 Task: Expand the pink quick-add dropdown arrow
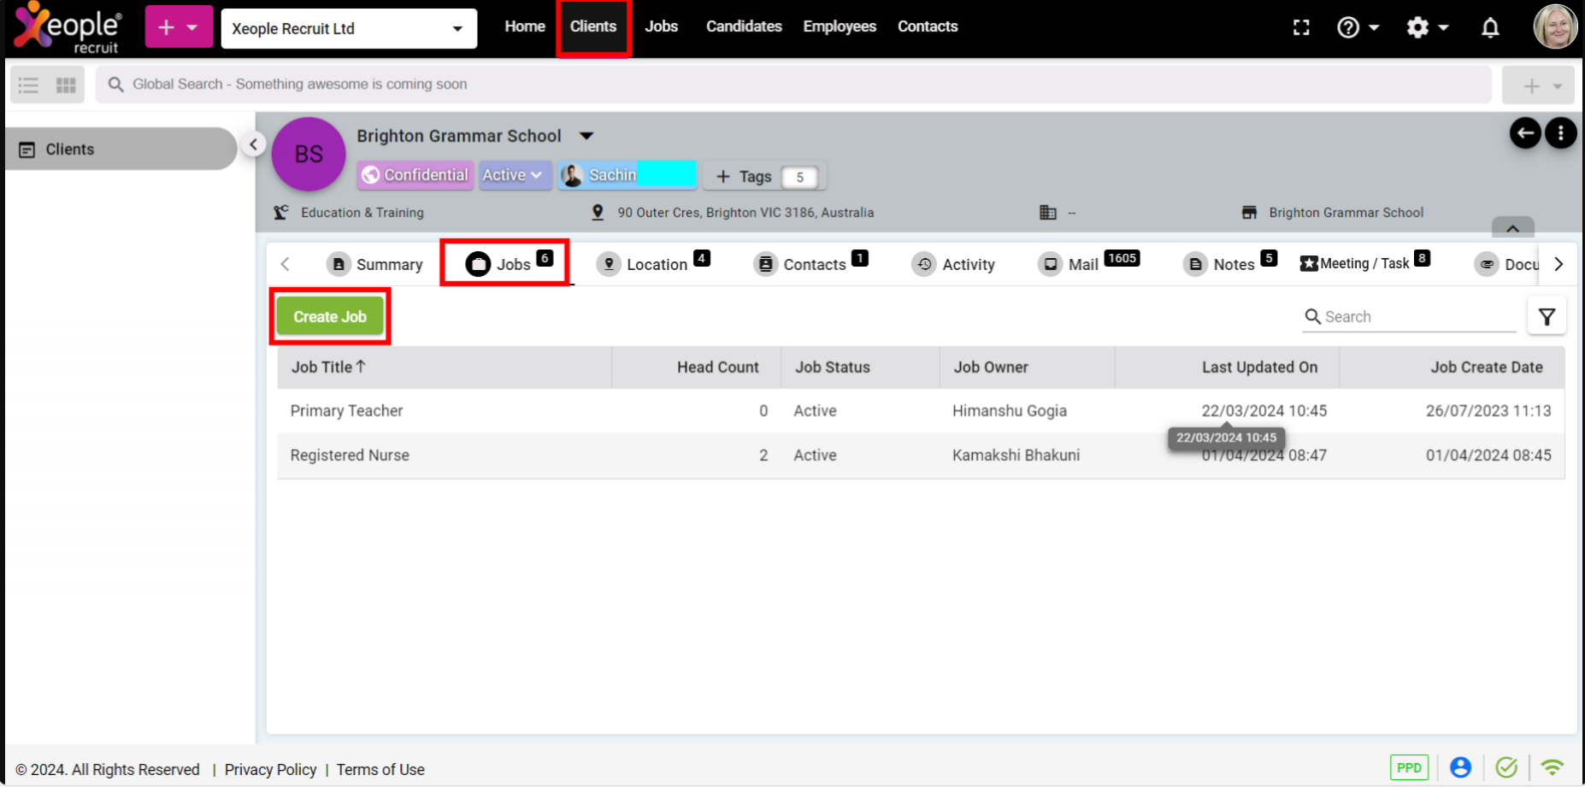pos(193,27)
